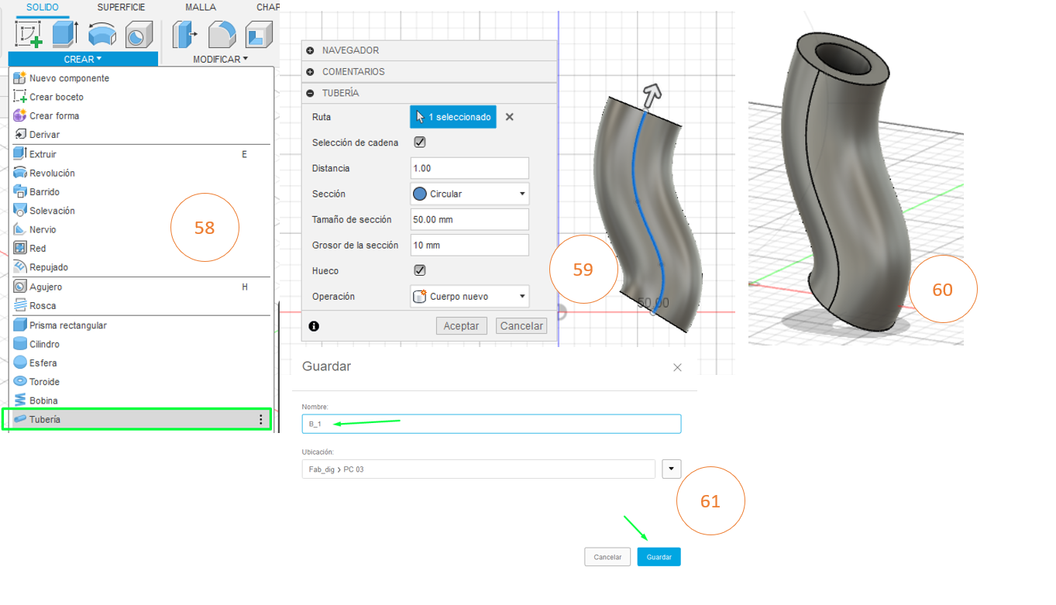Select the Revolve toolbar icon
The width and height of the screenshot is (1056, 605).
[102, 34]
